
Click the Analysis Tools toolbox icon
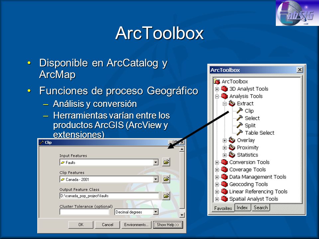[224, 96]
